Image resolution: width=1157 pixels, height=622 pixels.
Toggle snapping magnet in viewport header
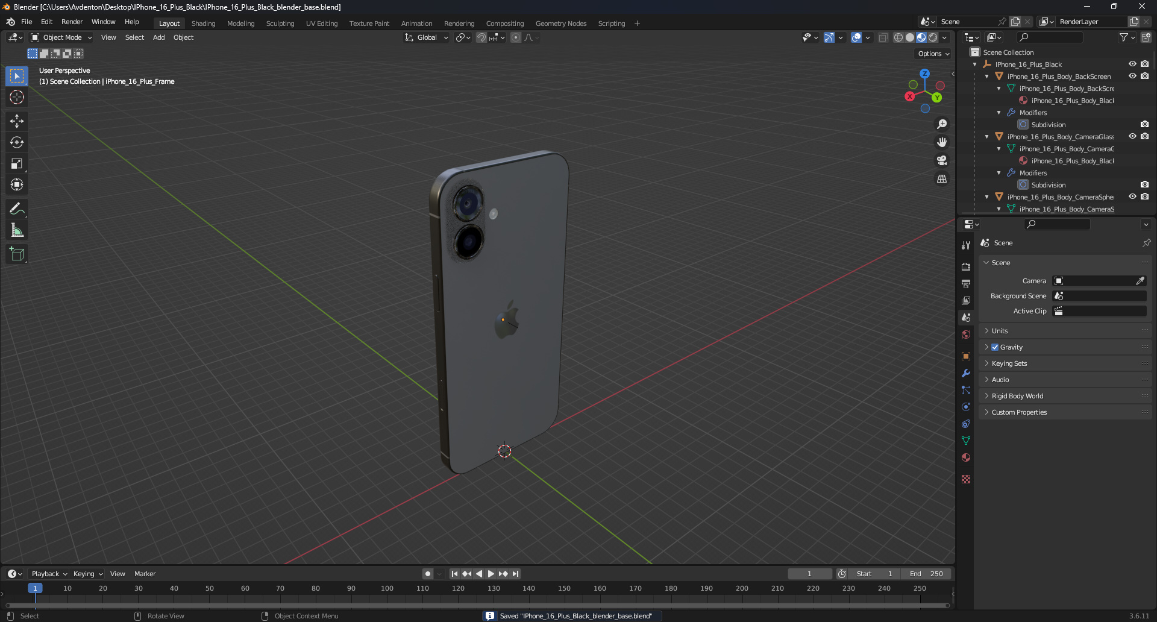[x=481, y=37]
